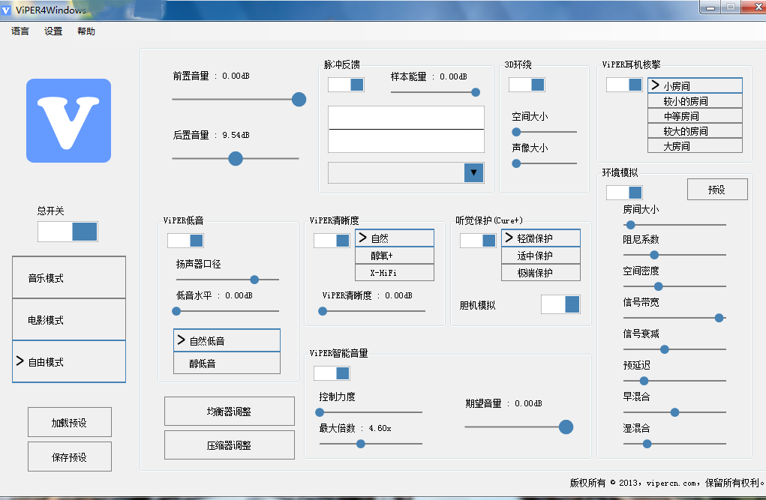Screen dimensions: 766x500
Task: Select X-HiFi clarity mode
Action: (394, 272)
